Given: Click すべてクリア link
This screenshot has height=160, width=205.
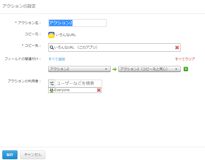Looking at the screenshot, I should click(185, 59).
